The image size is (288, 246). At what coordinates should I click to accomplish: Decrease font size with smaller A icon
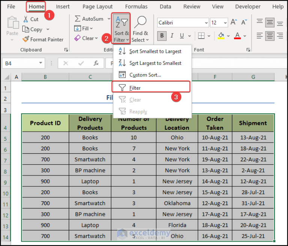tap(244, 22)
